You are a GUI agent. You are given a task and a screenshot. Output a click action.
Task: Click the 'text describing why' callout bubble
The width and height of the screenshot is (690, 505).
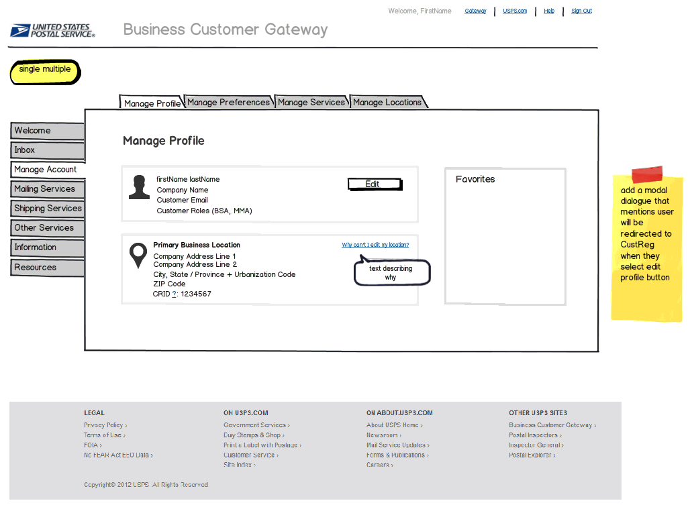pos(391,272)
